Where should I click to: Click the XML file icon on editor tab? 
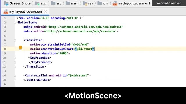[6, 12]
